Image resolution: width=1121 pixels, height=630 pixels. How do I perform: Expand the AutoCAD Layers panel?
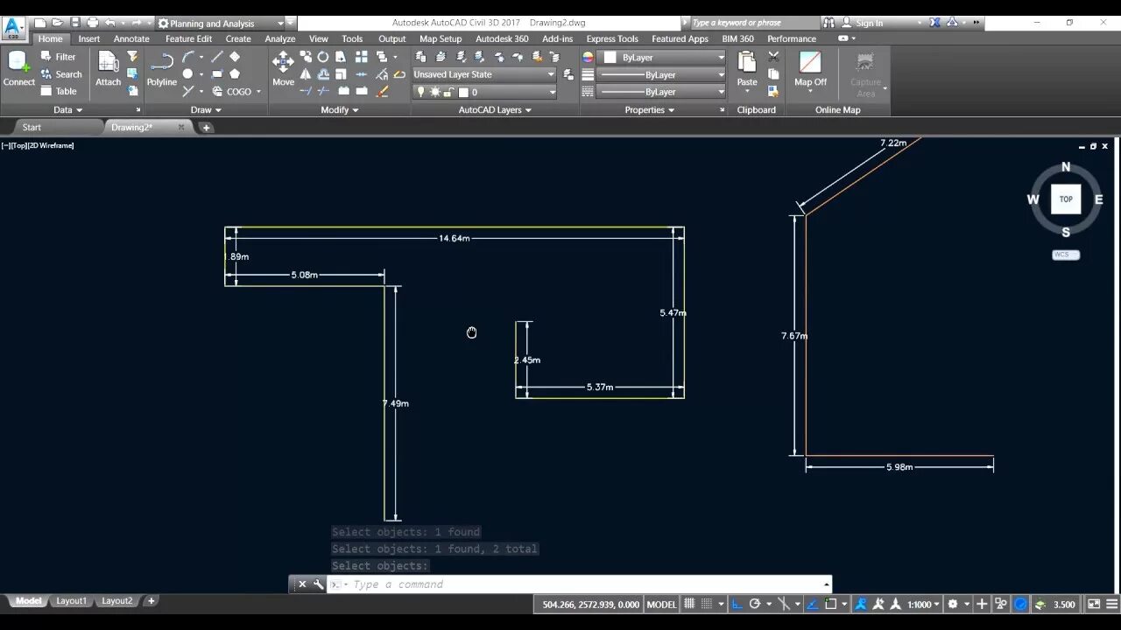point(496,109)
